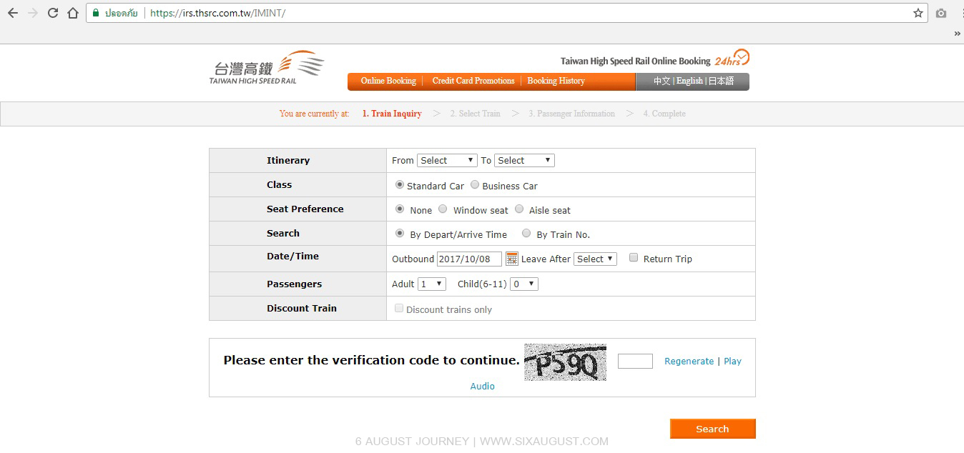Reload the page with the refresh icon
The width and height of the screenshot is (964, 453).
(x=53, y=13)
